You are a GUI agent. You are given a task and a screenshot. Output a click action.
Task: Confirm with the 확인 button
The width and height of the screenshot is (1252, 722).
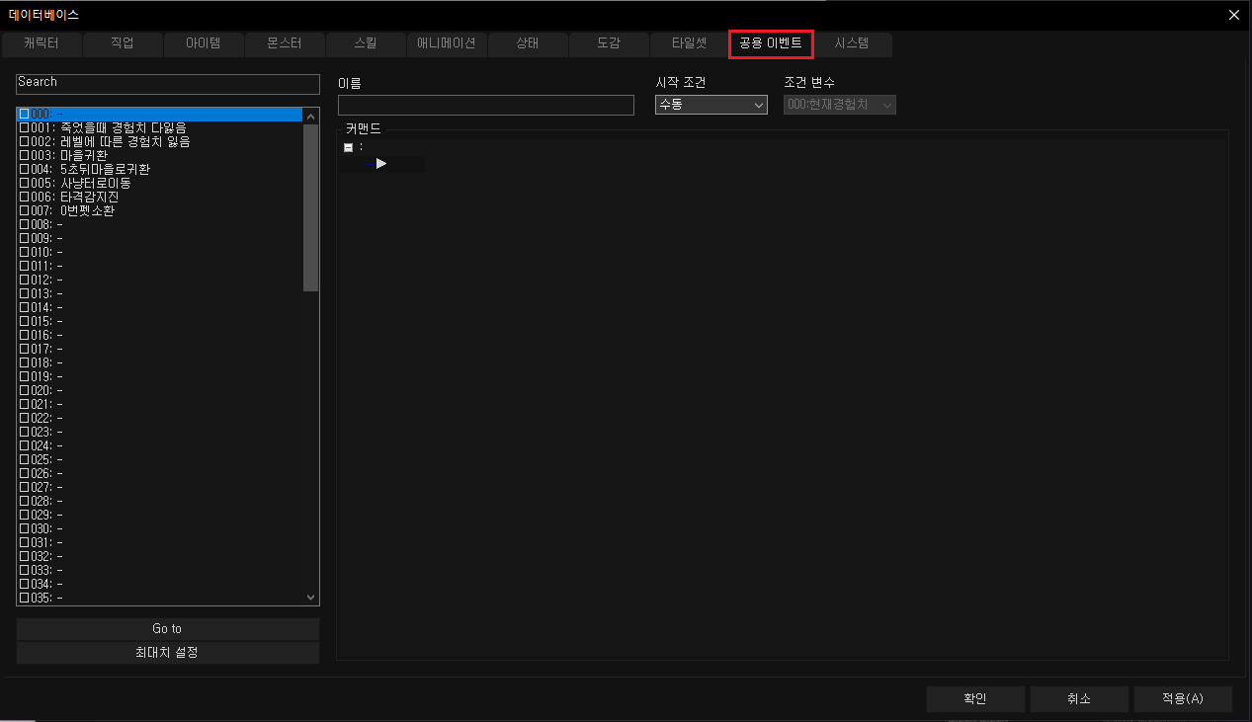click(x=974, y=699)
